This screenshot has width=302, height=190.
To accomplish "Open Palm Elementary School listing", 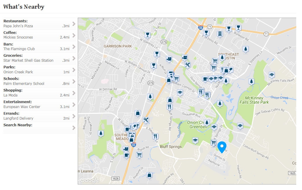I will click(24, 84).
